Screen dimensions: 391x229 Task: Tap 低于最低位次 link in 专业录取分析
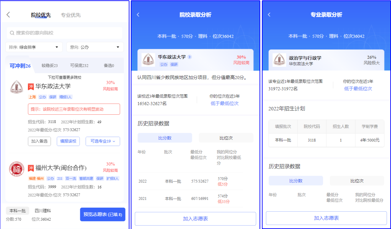click(x=358, y=89)
